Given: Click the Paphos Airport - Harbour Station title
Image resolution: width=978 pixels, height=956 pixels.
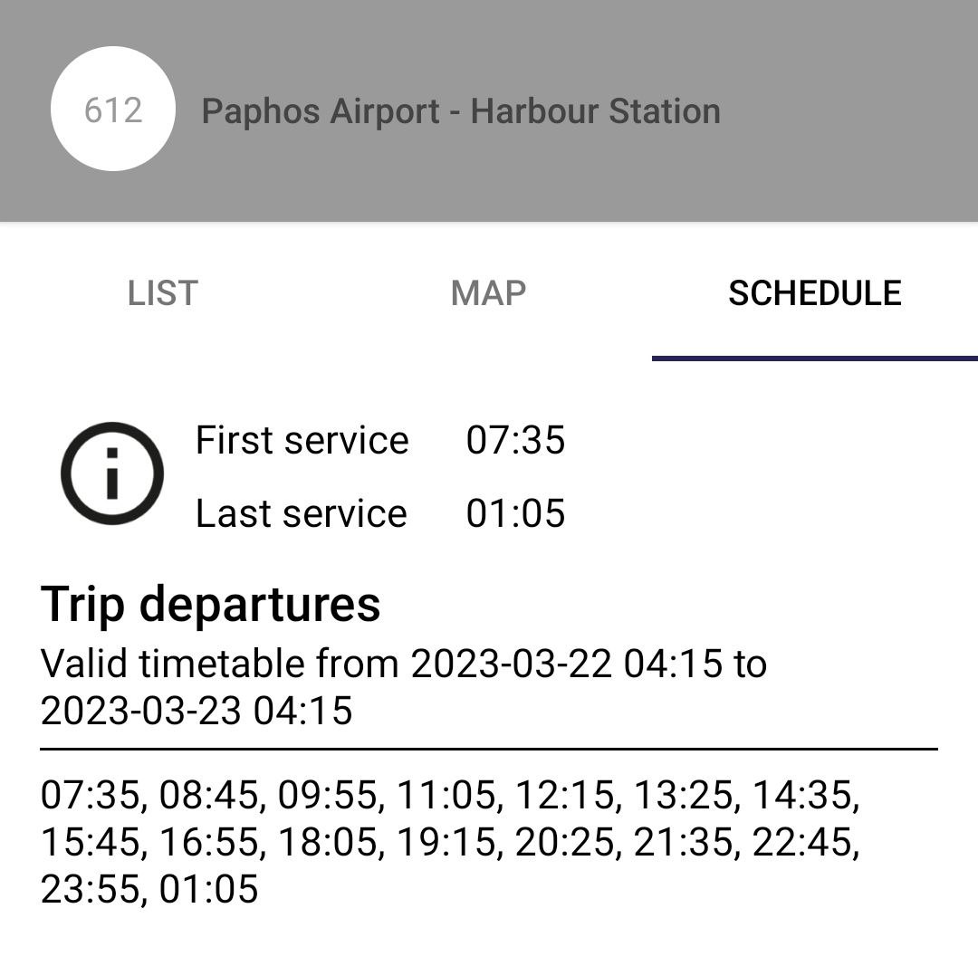Looking at the screenshot, I should pyautogui.click(x=460, y=111).
